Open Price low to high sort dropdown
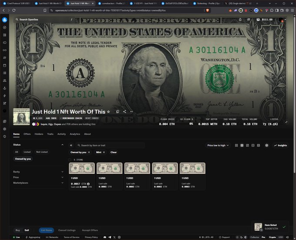 [x=218, y=145]
